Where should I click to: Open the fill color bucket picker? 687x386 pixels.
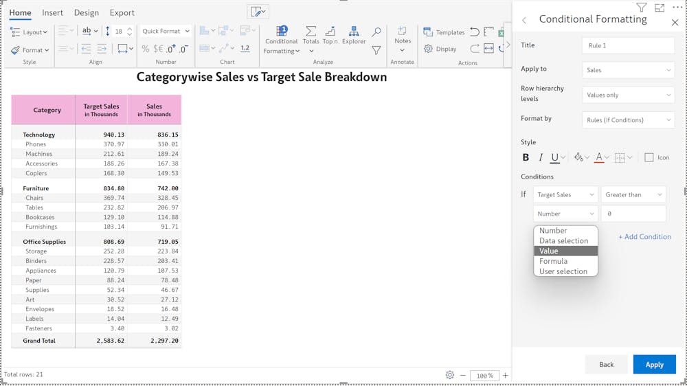tap(581, 157)
